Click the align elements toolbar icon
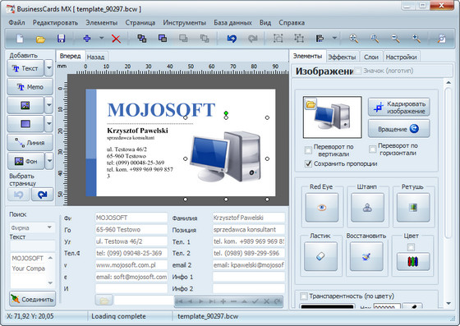 320,39
